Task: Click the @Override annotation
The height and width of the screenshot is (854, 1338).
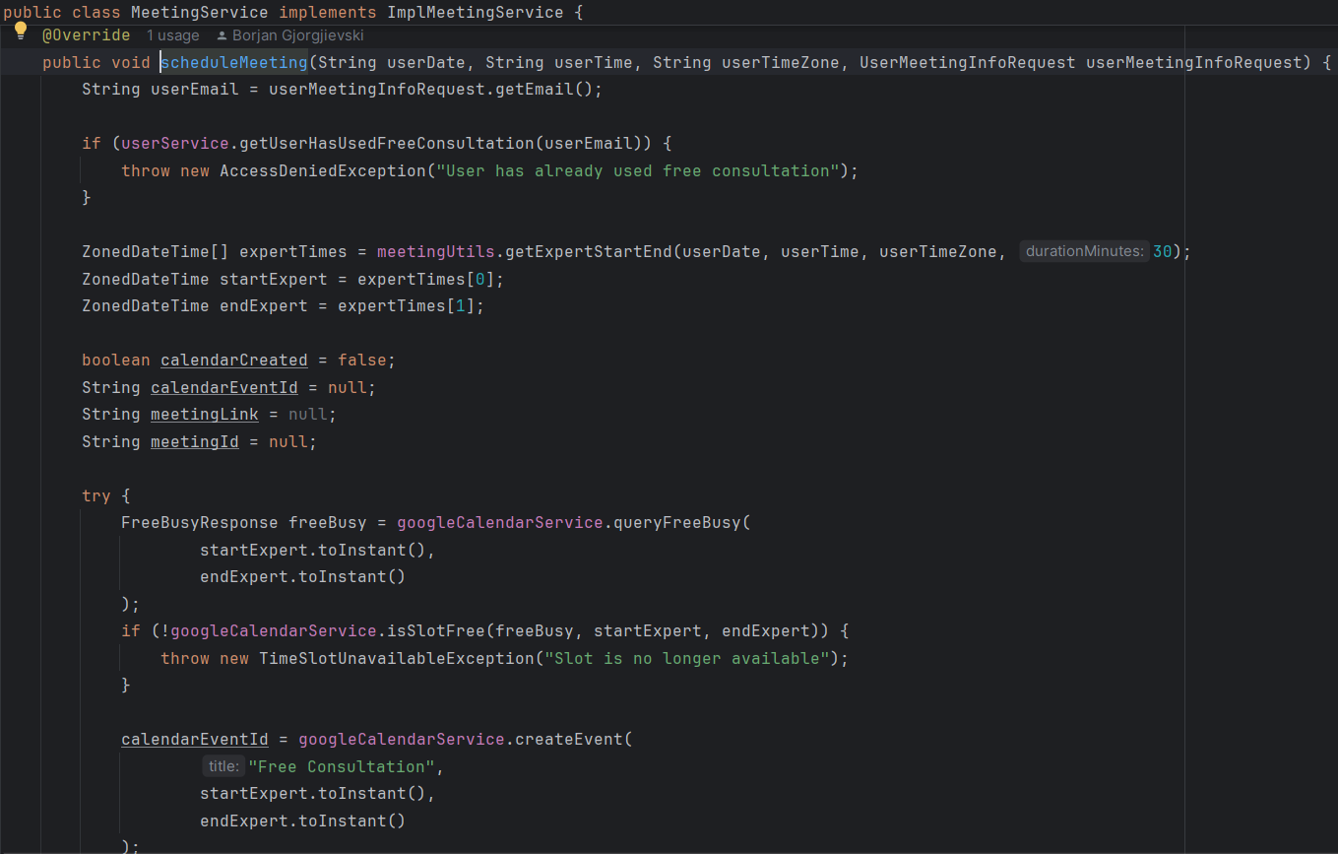Action: pos(86,35)
